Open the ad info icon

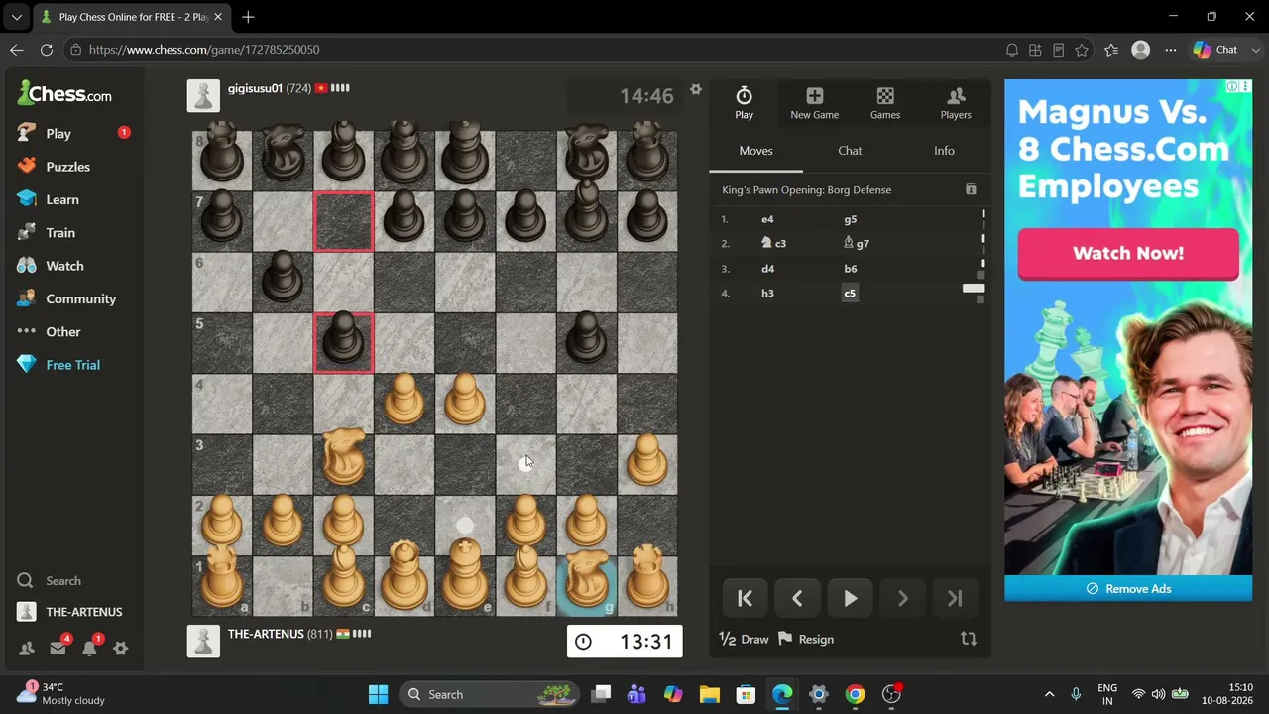tap(1232, 86)
